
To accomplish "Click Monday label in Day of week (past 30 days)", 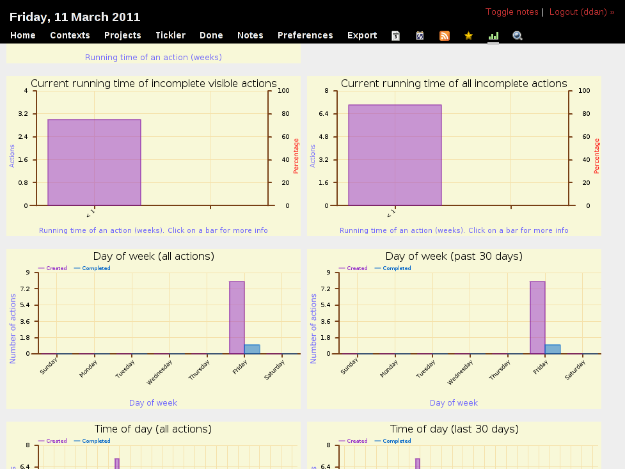I will point(389,369).
